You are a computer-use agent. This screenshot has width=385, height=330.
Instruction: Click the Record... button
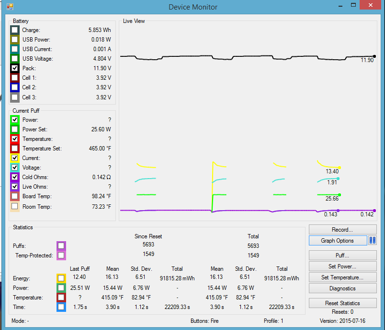(x=342, y=230)
